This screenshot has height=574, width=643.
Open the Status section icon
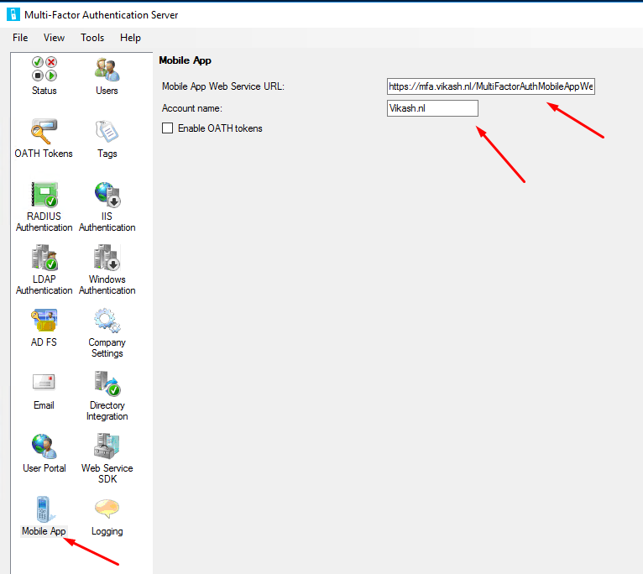[x=44, y=69]
